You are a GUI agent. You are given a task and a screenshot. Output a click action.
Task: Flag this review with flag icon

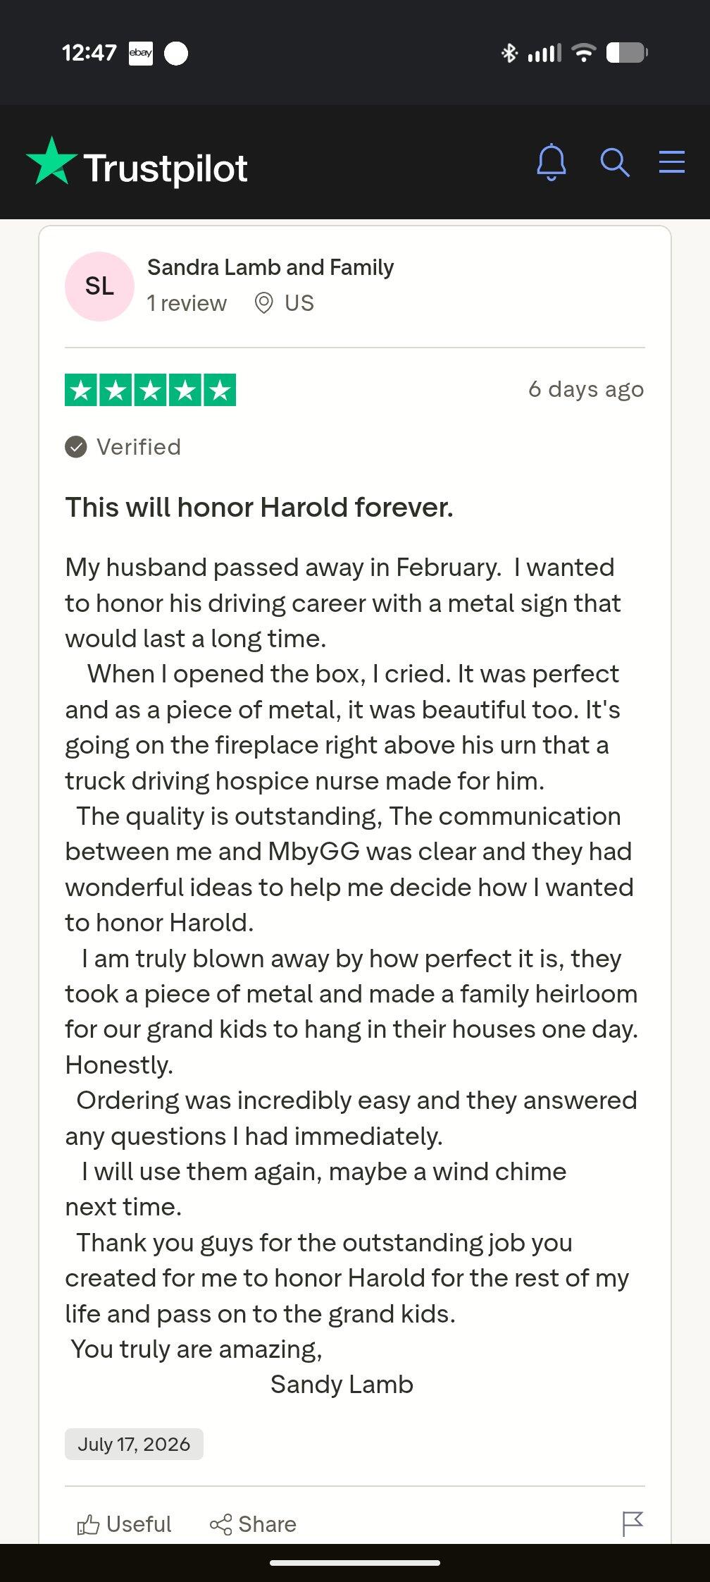coord(633,1523)
